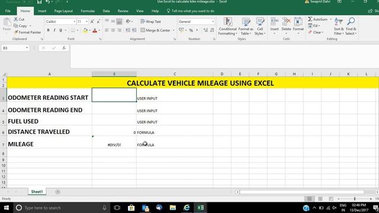Viewport: 379px width, 213px height.
Task: Set top vertical alignment
Action: click(x=107, y=21)
